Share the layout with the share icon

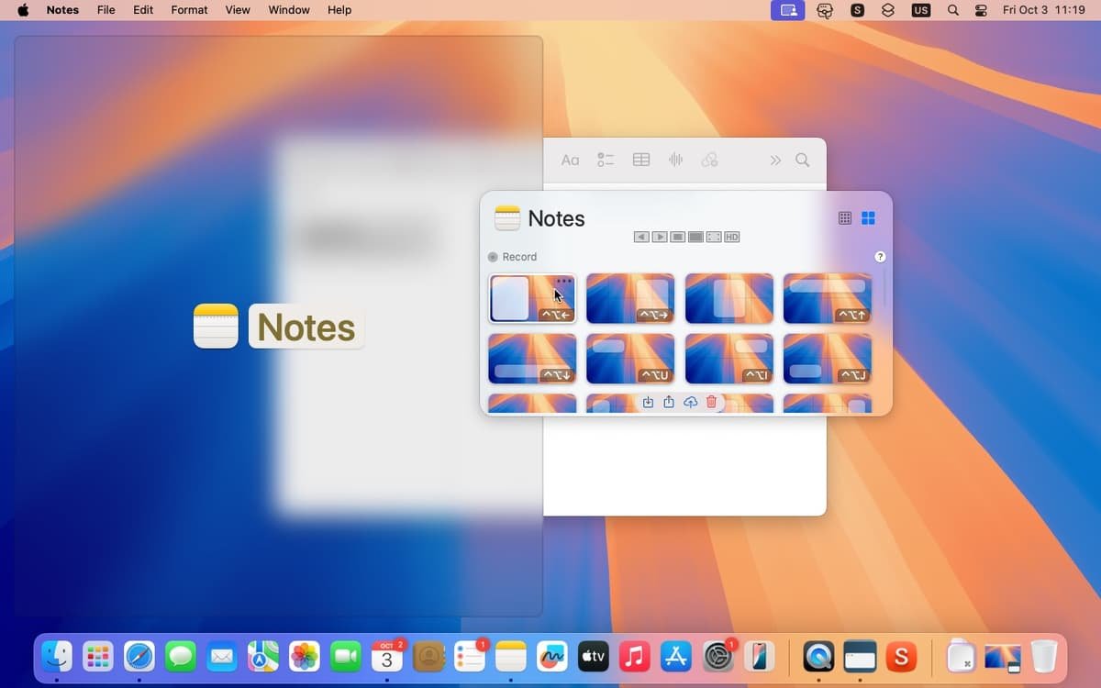669,402
